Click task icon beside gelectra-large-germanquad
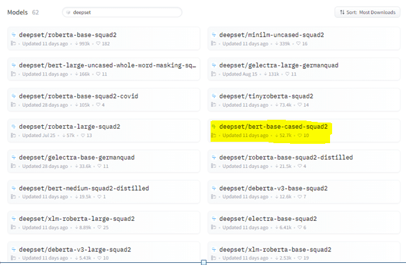The width and height of the screenshot is (406, 265). (213, 65)
